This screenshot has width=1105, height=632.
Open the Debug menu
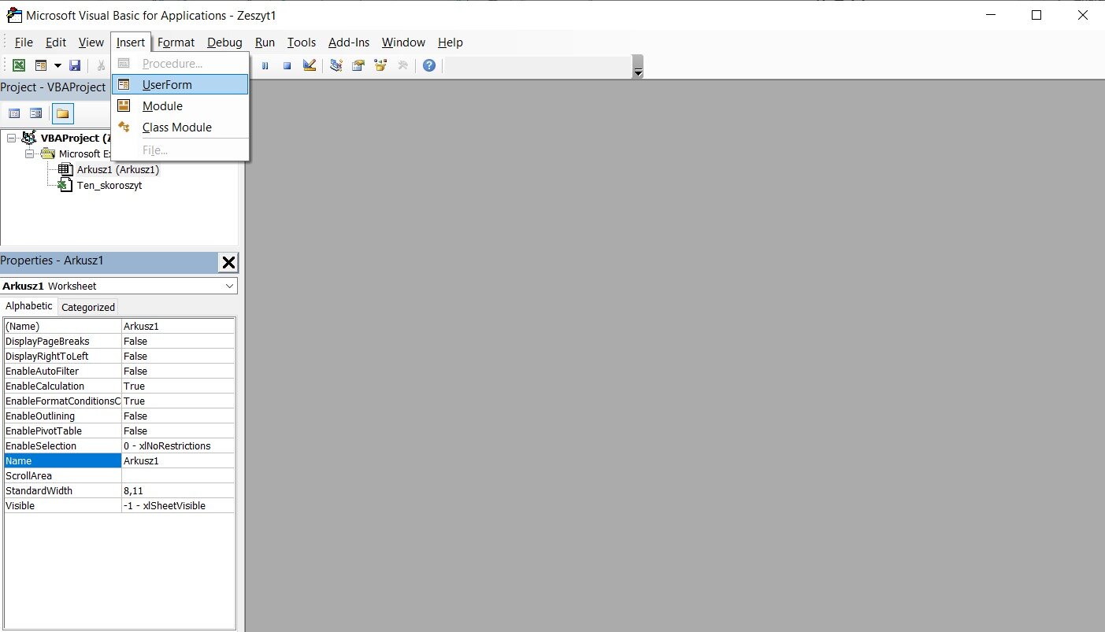pos(225,43)
